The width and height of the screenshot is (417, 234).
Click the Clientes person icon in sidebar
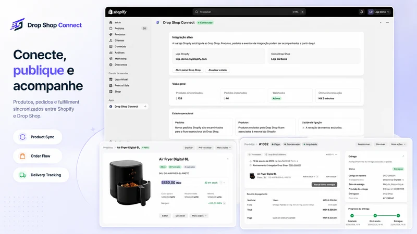pyautogui.click(x=111, y=41)
